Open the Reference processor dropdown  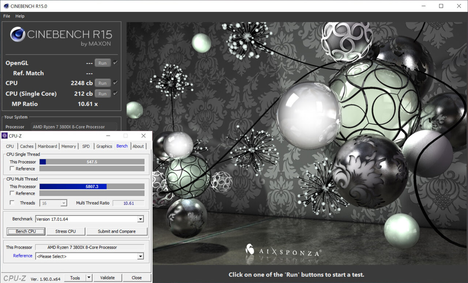point(140,256)
